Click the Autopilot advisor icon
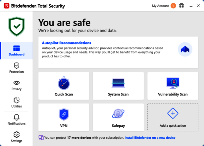This screenshot has height=146, width=204. pos(185,49)
